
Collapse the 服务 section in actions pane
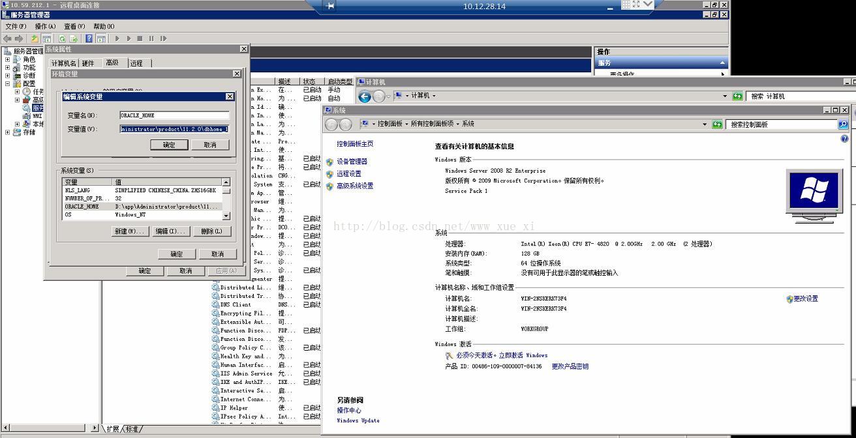click(722, 63)
